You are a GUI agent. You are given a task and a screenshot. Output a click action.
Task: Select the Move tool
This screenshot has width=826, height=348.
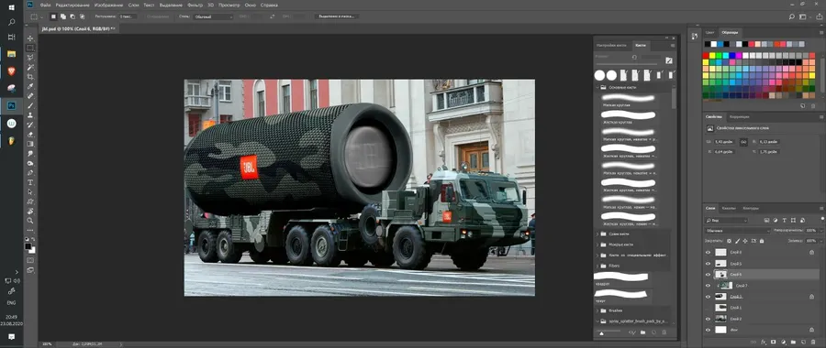click(30, 38)
